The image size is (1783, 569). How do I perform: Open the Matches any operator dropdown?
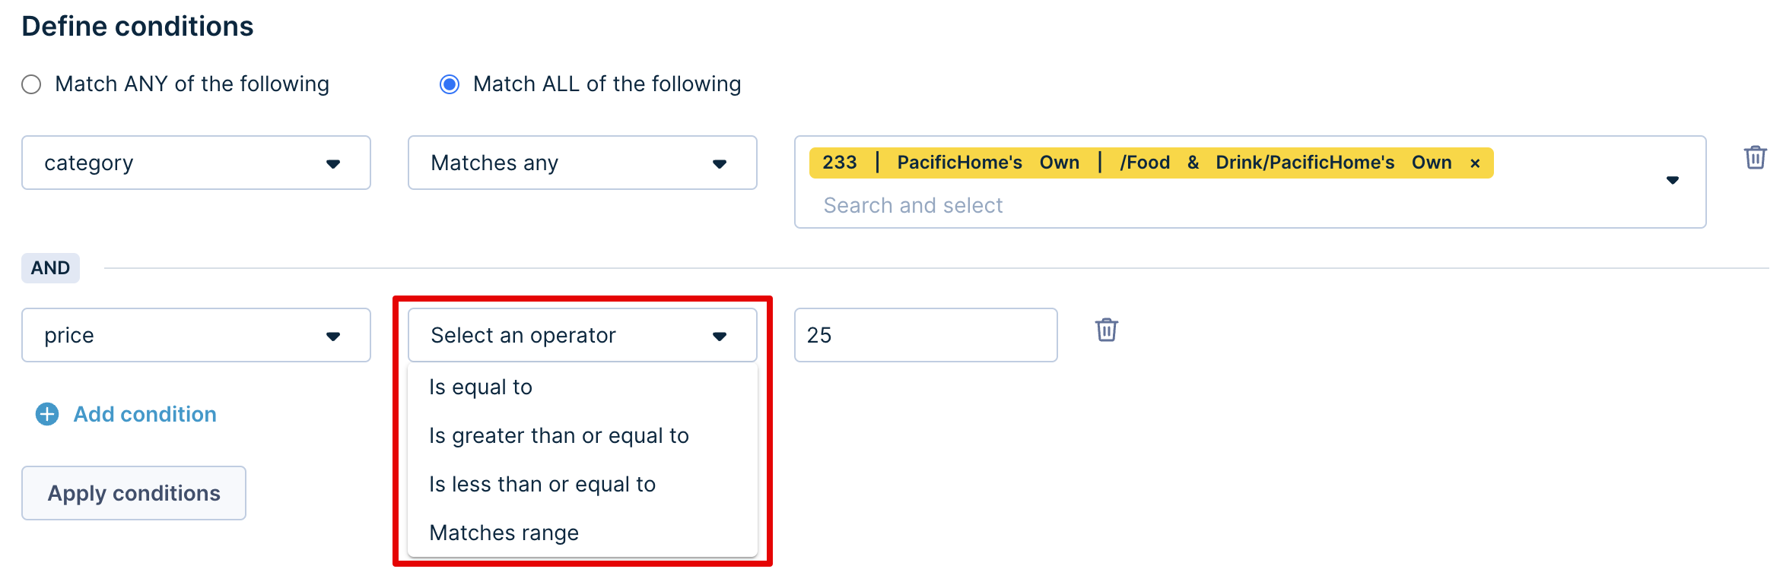click(x=583, y=163)
